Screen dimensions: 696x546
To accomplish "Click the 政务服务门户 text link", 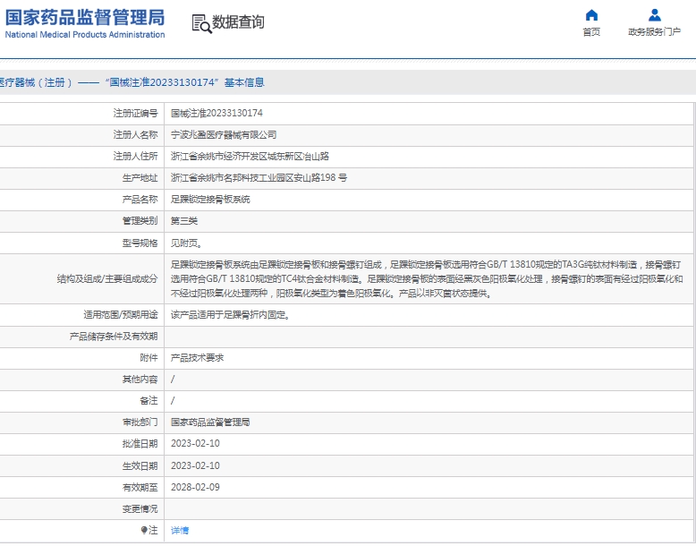I will [x=654, y=31].
